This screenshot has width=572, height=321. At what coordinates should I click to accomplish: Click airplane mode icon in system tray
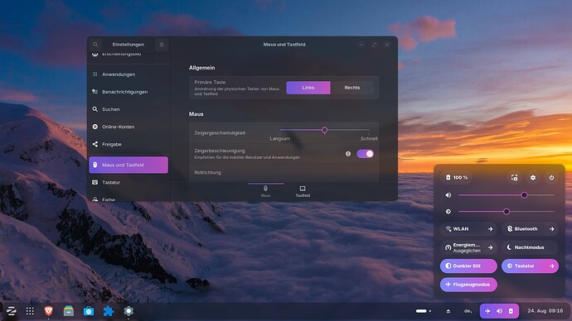pyautogui.click(x=487, y=311)
